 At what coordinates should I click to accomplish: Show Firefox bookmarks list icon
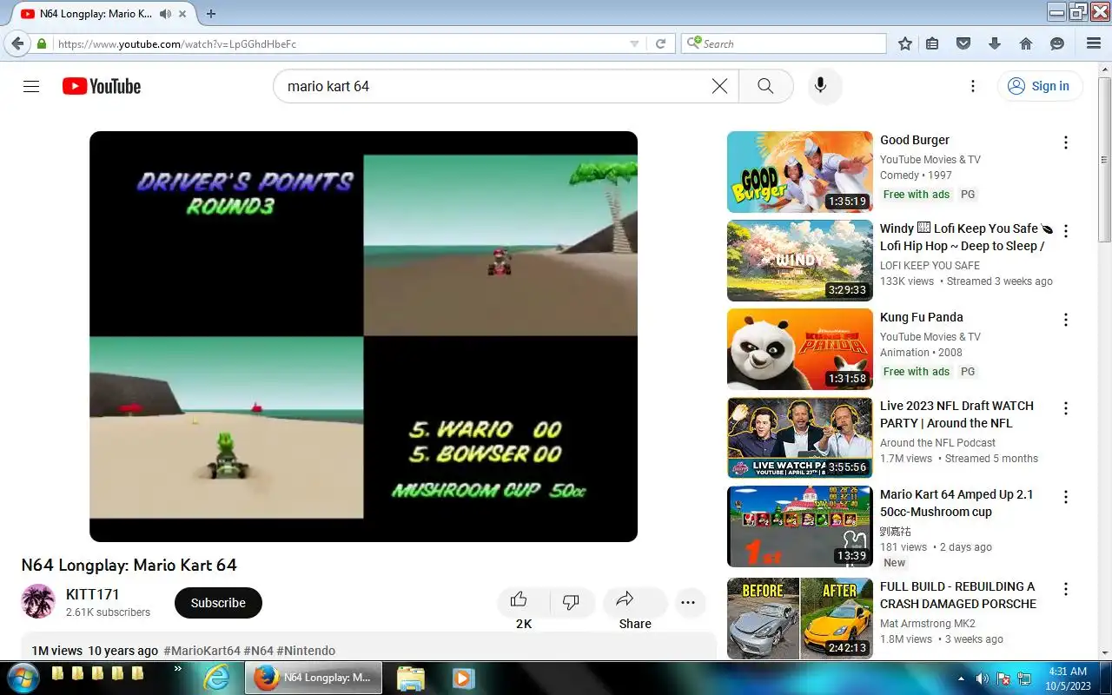pos(932,43)
